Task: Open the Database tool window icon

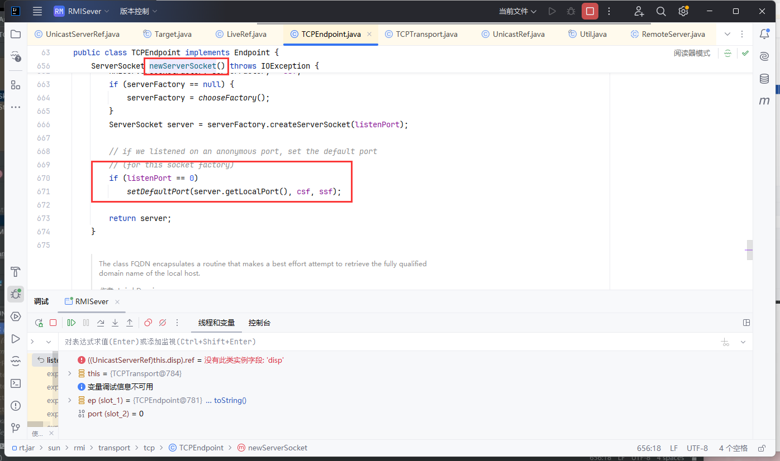Action: point(764,79)
